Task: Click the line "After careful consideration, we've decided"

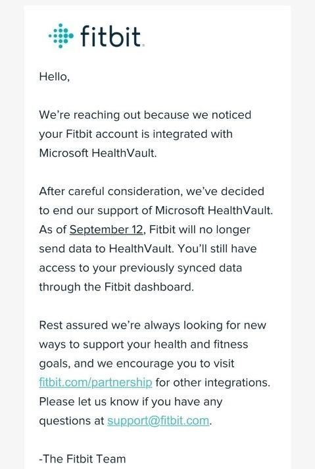Action: [152, 191]
